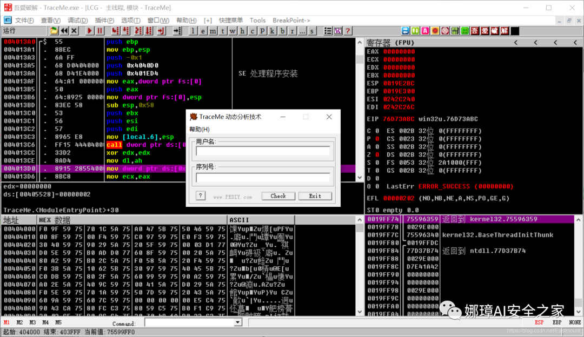584x337 pixels.
Task: Switch to memory bookmark M2
Action: click(x=20, y=322)
